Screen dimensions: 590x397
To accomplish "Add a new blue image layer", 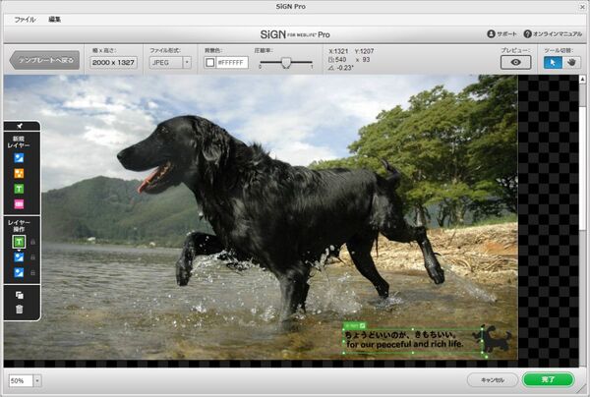I will 19,158.
